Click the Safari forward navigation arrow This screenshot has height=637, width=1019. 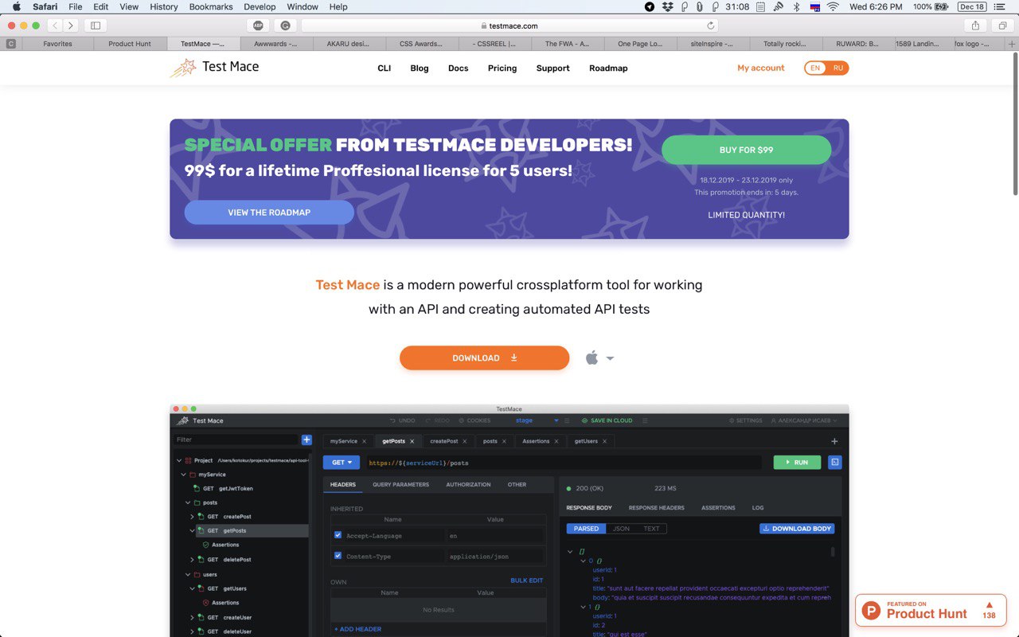pyautogui.click(x=71, y=25)
